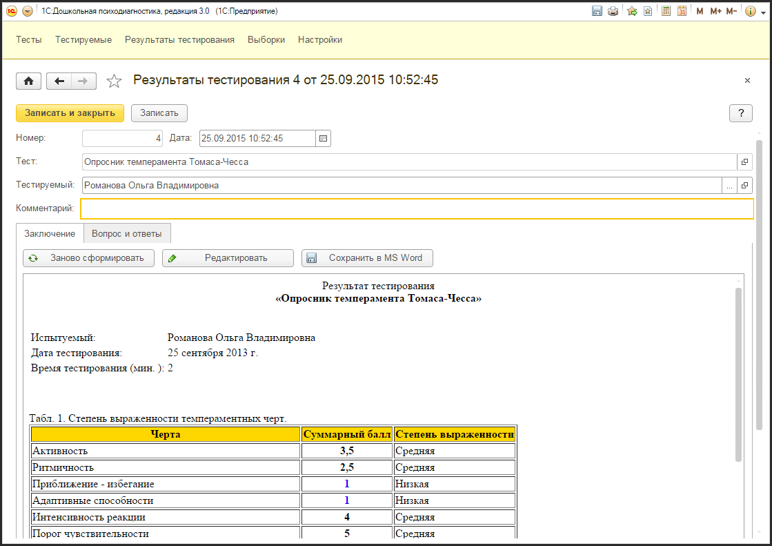The width and height of the screenshot is (772, 546).
Task: Open the calendar icon in title bar
Action: click(682, 11)
